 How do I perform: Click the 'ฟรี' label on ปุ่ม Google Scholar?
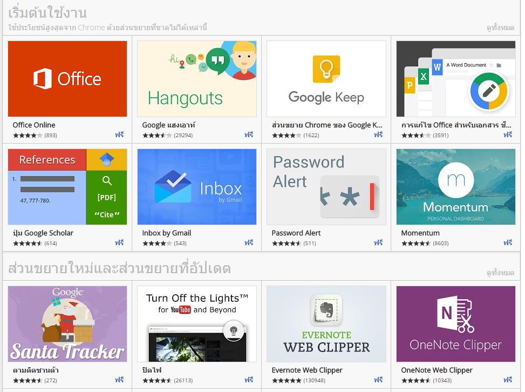(119, 242)
